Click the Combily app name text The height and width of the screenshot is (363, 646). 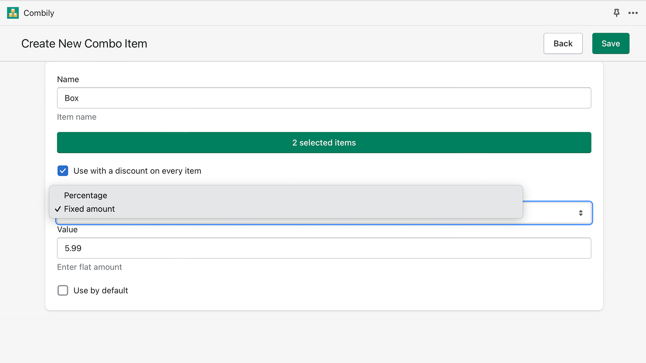pyautogui.click(x=39, y=13)
